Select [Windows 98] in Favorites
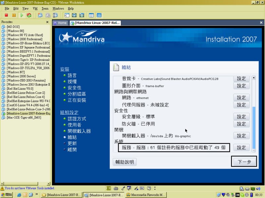The image size is (265, 198). point(15,31)
